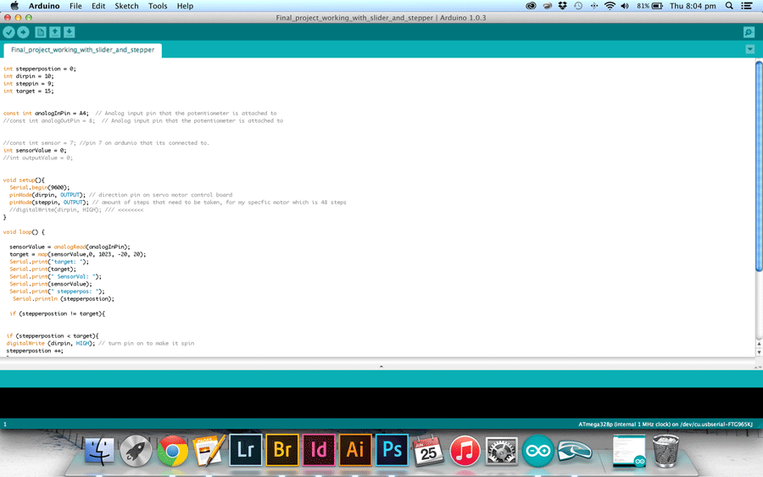Image resolution: width=763 pixels, height=477 pixels.
Task: Open iTunes music icon in Dock
Action: pos(465,451)
